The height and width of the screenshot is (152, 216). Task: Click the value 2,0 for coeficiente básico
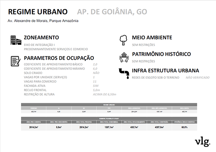(x=95, y=64)
